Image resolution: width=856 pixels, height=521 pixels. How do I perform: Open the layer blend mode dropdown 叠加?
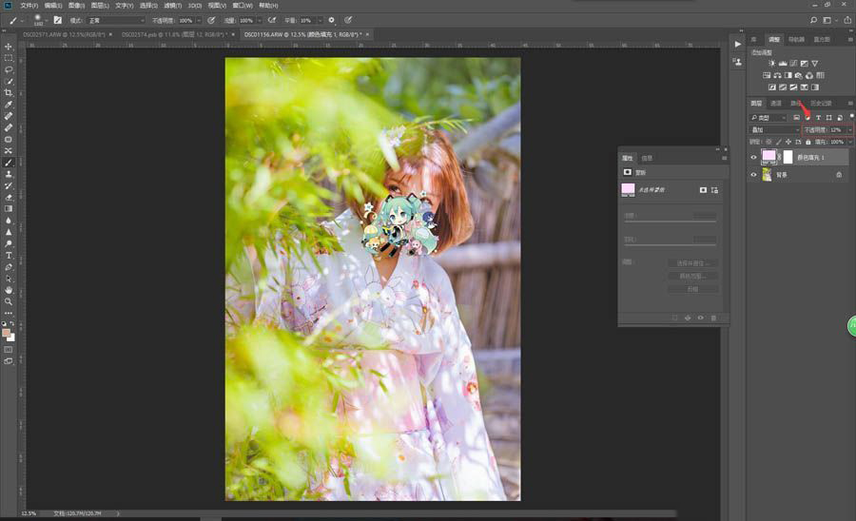774,130
